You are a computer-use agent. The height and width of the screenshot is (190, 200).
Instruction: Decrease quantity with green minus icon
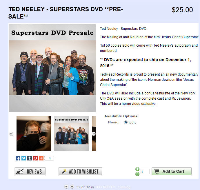(137, 174)
